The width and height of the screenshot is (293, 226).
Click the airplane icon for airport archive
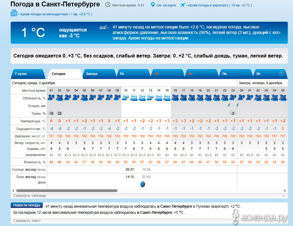point(183,5)
